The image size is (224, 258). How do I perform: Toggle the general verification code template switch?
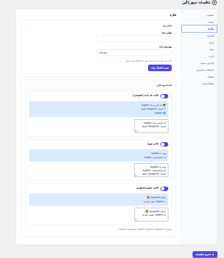(x=164, y=96)
